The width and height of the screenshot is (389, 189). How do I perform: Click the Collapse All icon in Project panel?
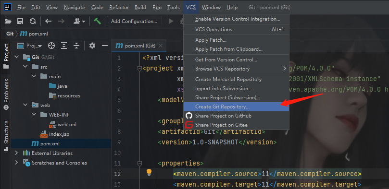[x=76, y=46]
